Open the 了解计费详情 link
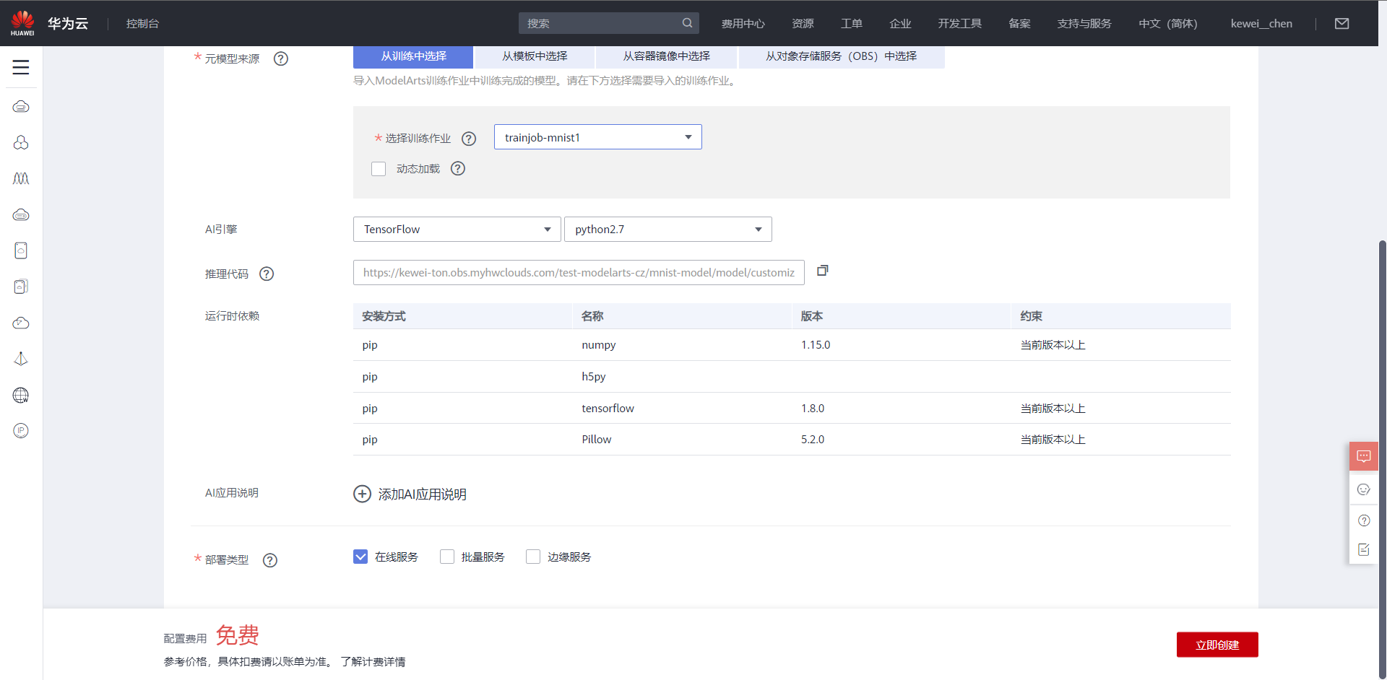This screenshot has height=680, width=1387. click(373, 661)
